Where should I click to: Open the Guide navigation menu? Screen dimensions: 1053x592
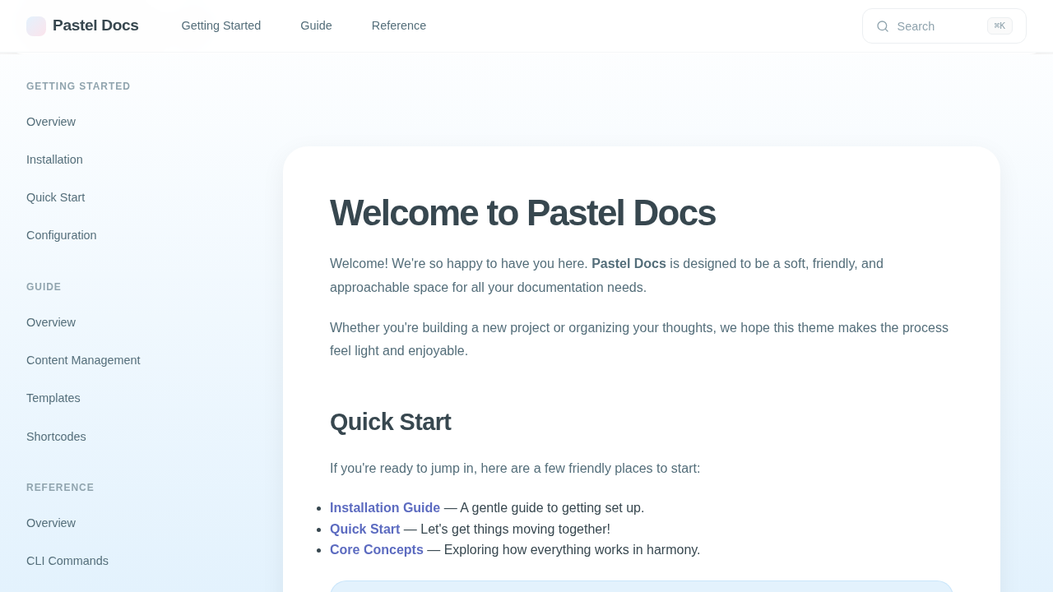click(315, 25)
